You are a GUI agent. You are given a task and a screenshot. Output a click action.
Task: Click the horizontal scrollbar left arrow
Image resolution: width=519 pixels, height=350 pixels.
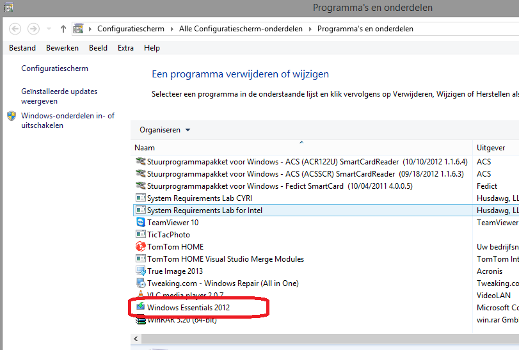(x=136, y=338)
